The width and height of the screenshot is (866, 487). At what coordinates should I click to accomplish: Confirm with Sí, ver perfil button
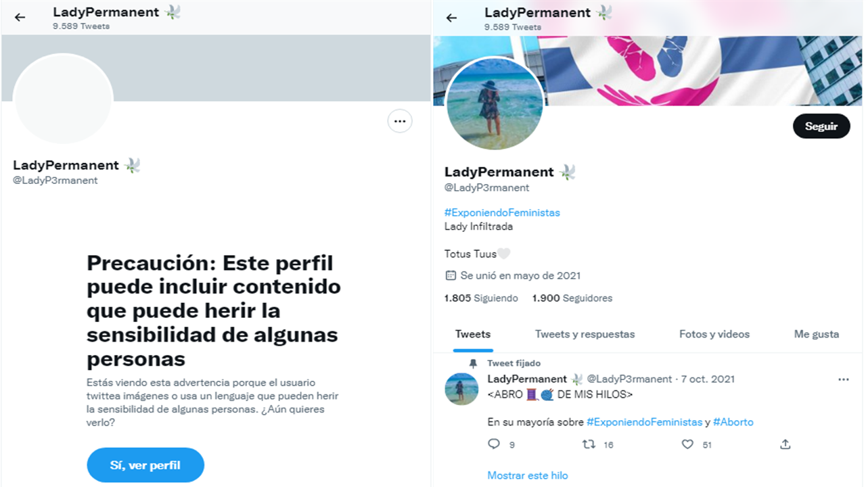pyautogui.click(x=145, y=465)
